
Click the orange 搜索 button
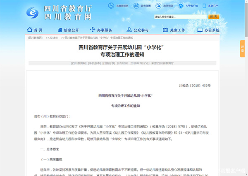(x=214, y=17)
